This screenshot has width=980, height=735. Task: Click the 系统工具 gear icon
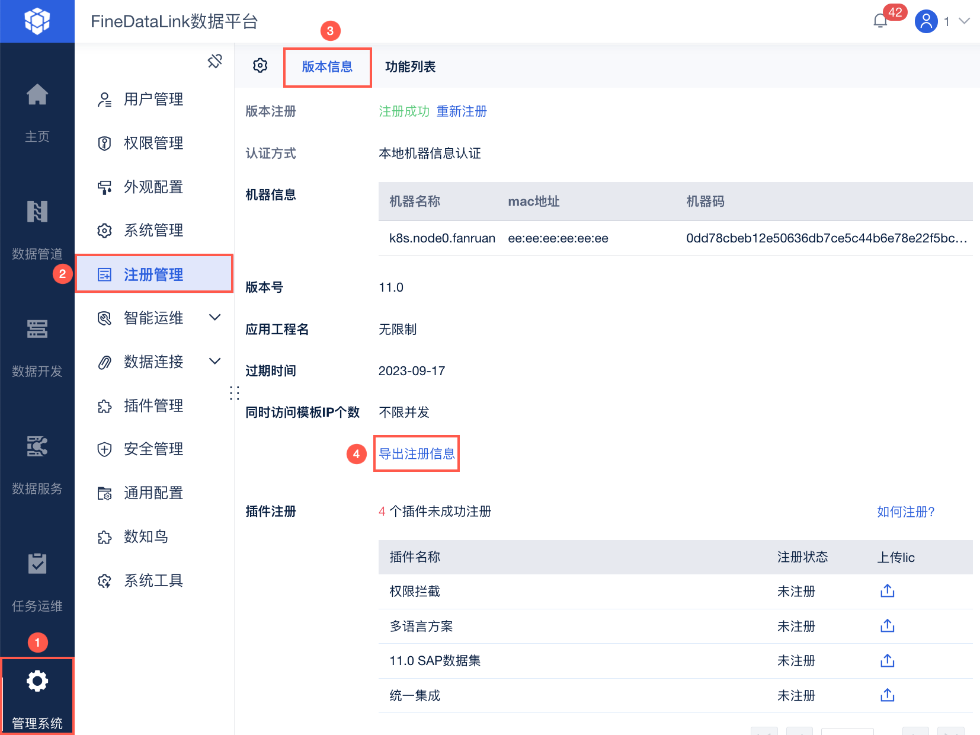pyautogui.click(x=104, y=581)
